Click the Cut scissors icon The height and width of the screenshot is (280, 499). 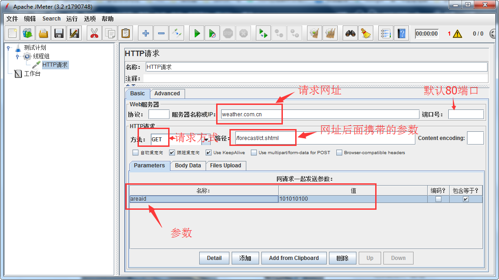click(x=94, y=33)
